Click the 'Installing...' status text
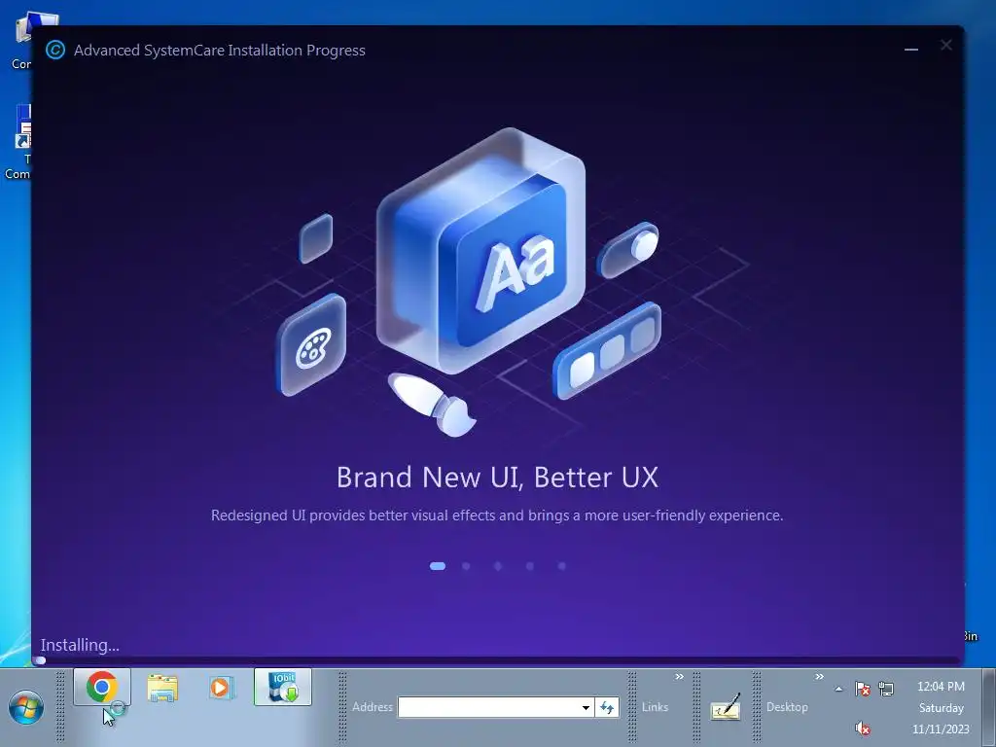The width and height of the screenshot is (996, 747). (x=80, y=645)
